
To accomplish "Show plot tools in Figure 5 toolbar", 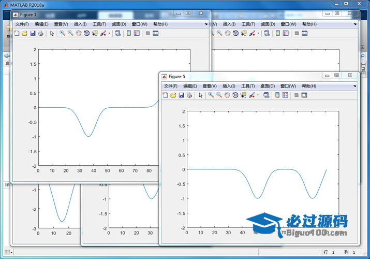I will tap(304, 95).
